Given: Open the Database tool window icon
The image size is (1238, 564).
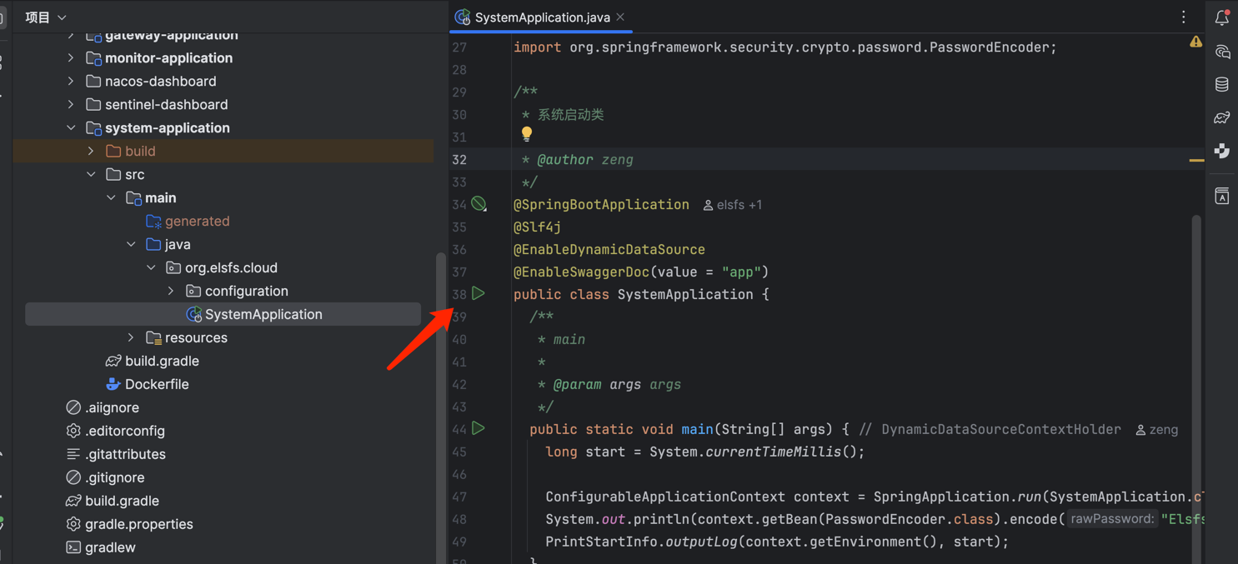Looking at the screenshot, I should coord(1221,84).
